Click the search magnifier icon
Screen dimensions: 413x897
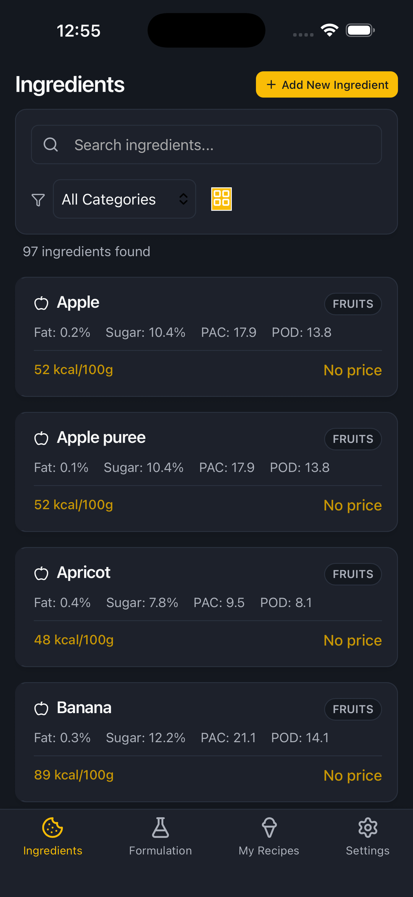(50, 145)
